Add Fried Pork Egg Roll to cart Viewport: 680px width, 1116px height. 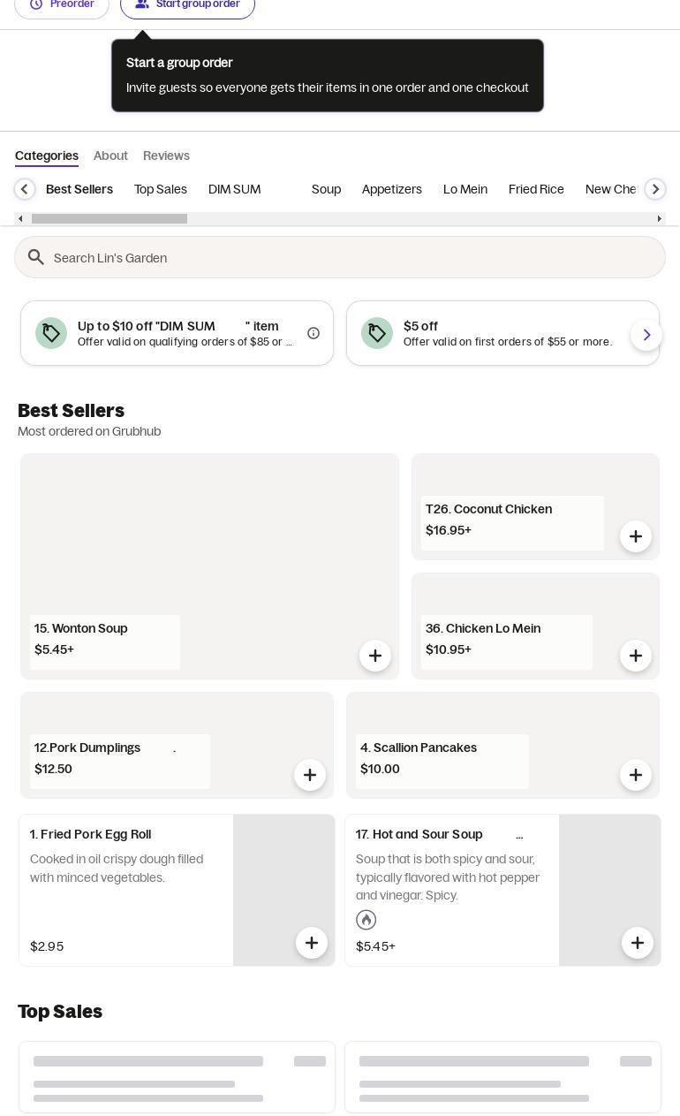tap(312, 943)
